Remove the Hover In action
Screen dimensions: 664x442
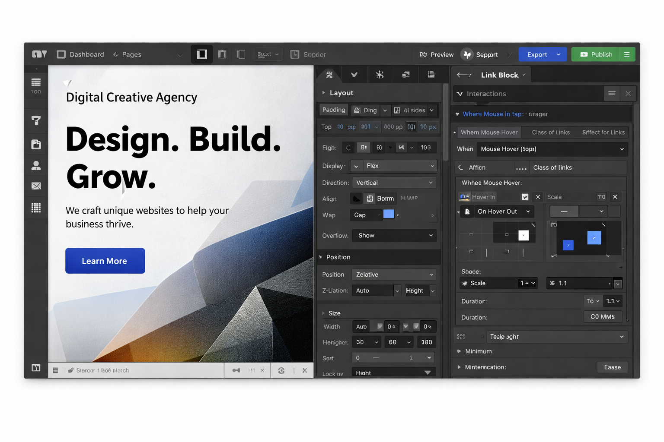[x=538, y=197]
